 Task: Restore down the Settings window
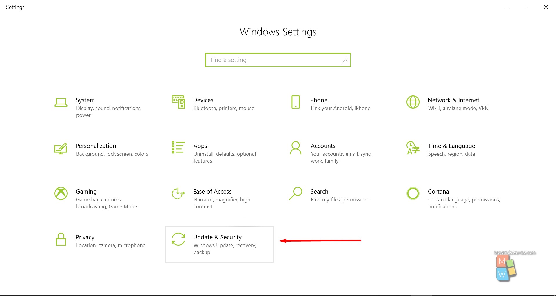coord(526,7)
